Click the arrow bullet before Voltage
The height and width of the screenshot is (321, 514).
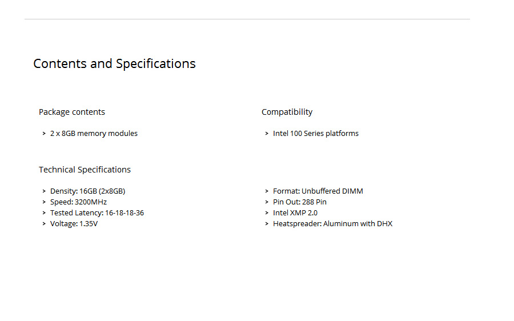coord(44,224)
